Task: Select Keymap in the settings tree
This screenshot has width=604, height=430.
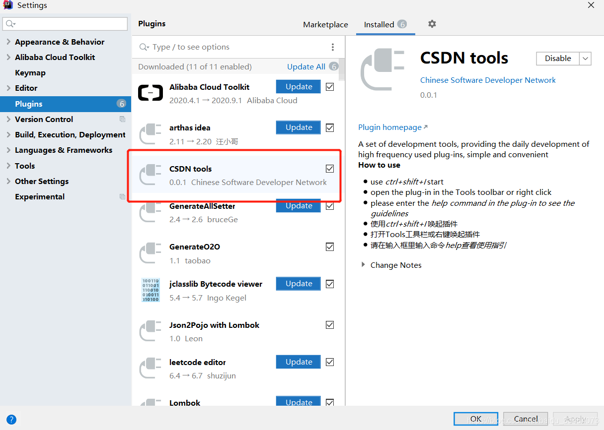Action: 30,73
